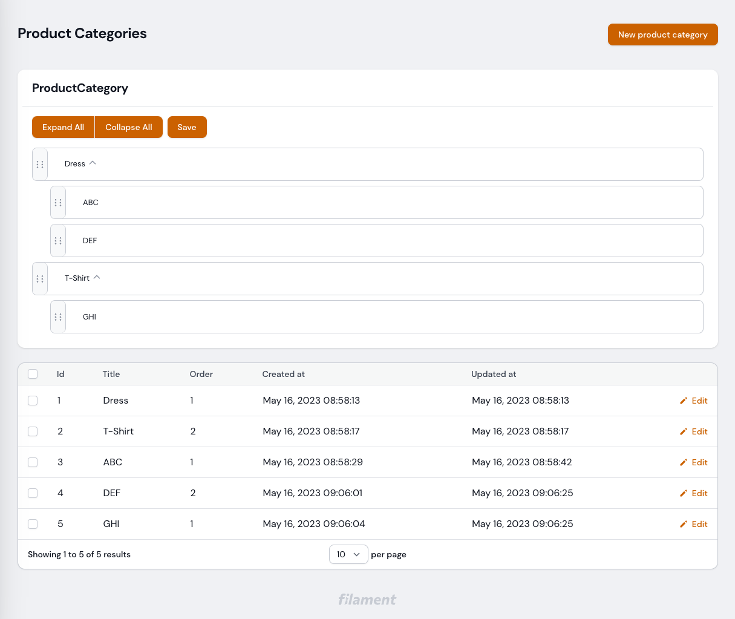Click the drag handle next to T-Shirt
Image resolution: width=735 pixels, height=619 pixels.
(x=40, y=278)
